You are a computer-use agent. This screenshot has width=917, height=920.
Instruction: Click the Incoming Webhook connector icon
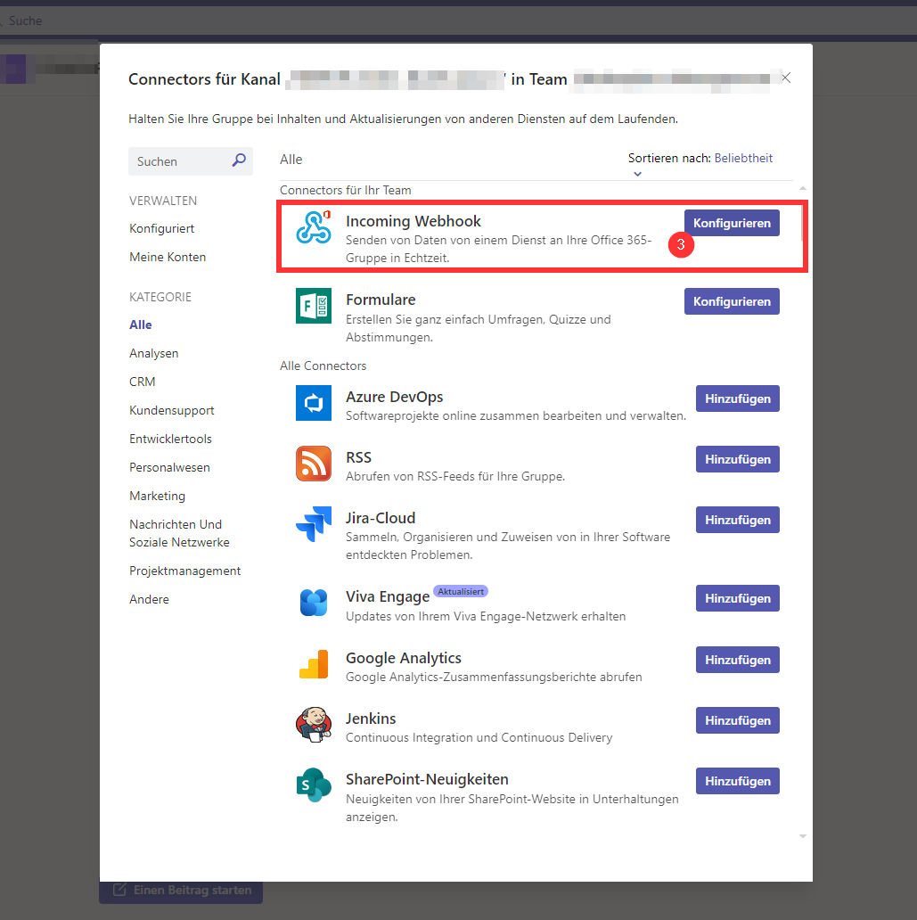point(314,227)
